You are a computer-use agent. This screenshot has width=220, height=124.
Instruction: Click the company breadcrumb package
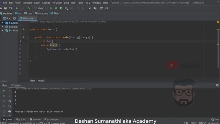click(41, 13)
